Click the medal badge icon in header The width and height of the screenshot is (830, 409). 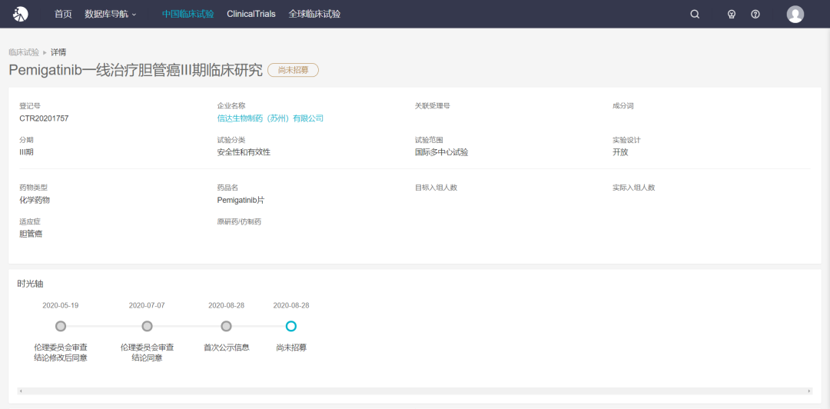[732, 15]
